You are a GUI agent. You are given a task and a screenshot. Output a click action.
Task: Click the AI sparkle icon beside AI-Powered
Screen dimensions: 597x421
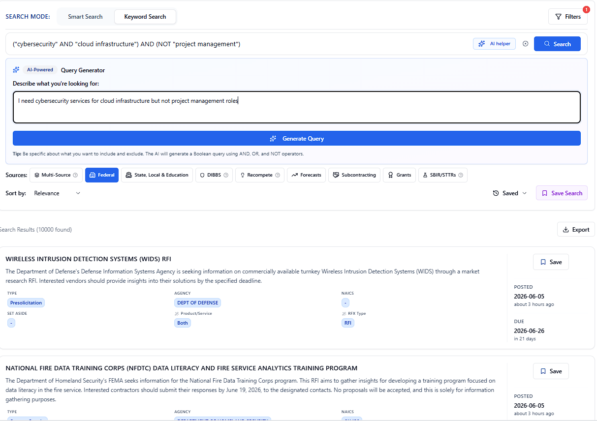click(16, 70)
